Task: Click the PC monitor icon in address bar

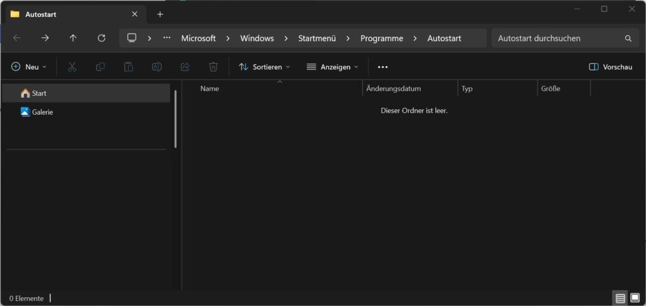Action: [x=132, y=38]
